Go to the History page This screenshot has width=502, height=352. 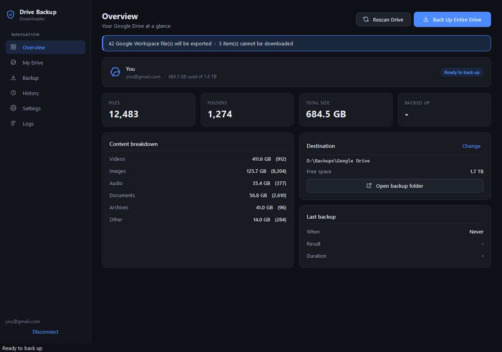[x=45, y=93]
